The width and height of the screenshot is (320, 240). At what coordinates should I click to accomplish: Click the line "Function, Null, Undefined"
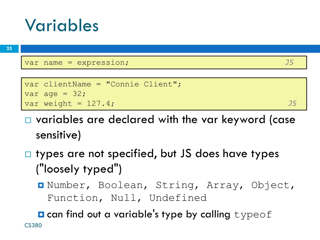pos(127,198)
